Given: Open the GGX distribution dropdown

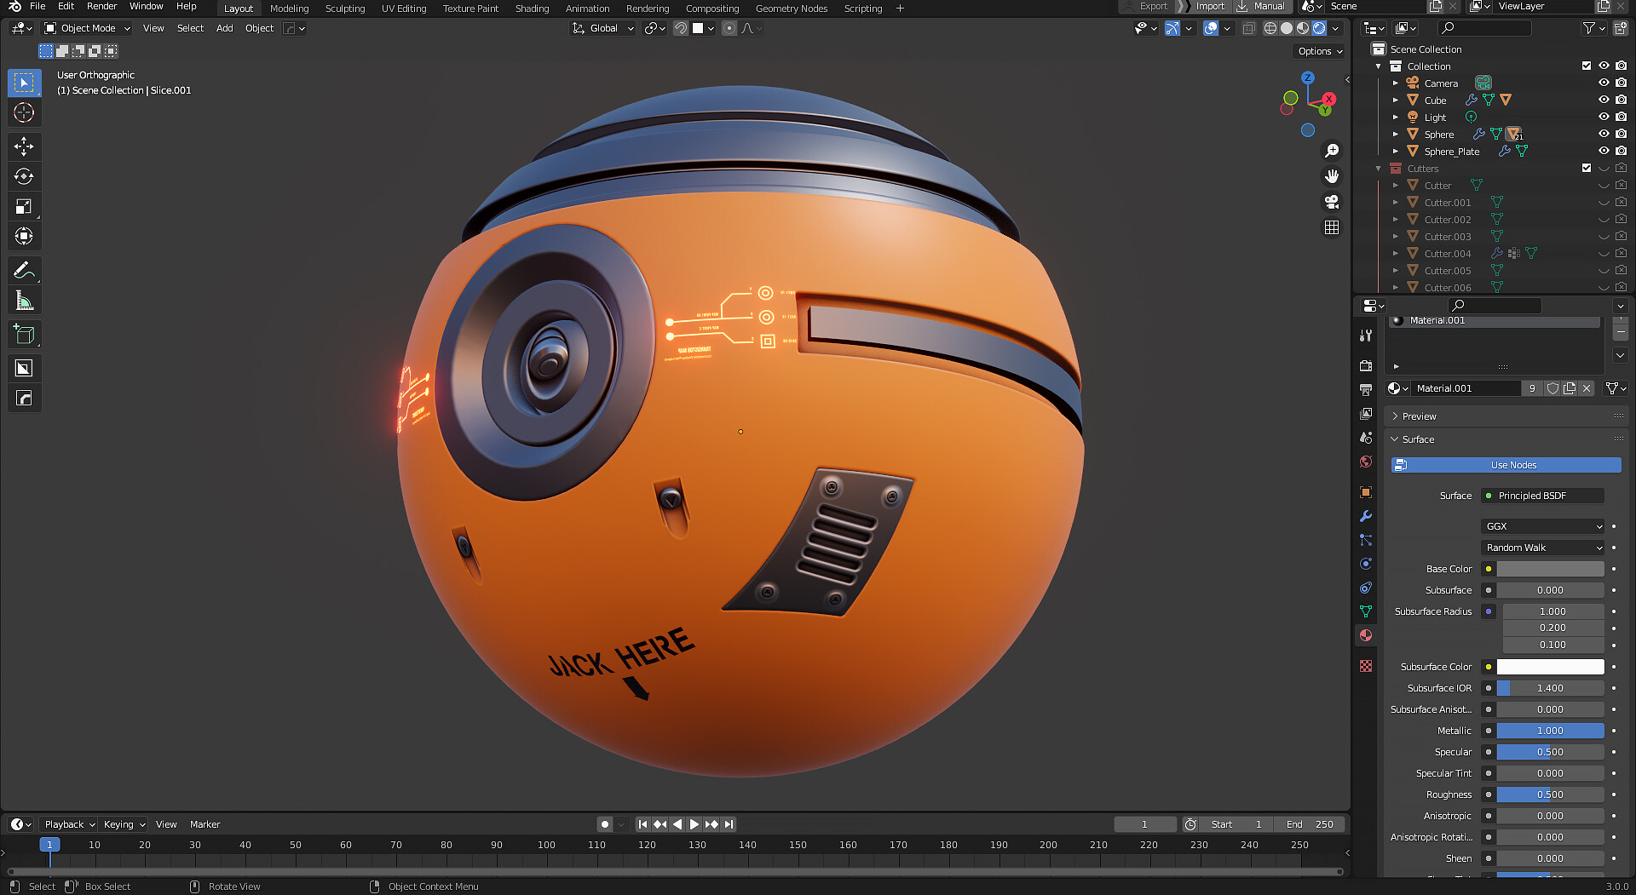Looking at the screenshot, I should [1542, 525].
